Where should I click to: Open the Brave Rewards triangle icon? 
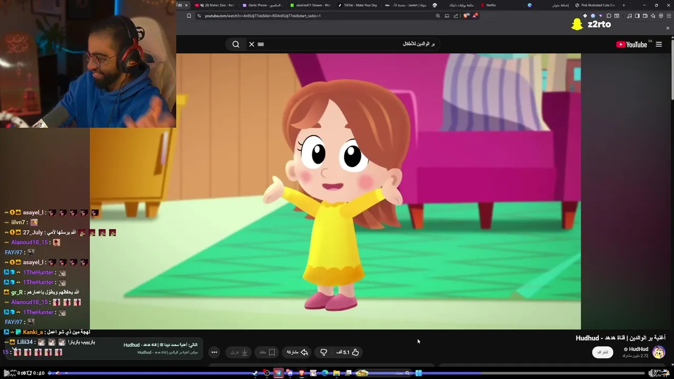pyautogui.click(x=475, y=16)
